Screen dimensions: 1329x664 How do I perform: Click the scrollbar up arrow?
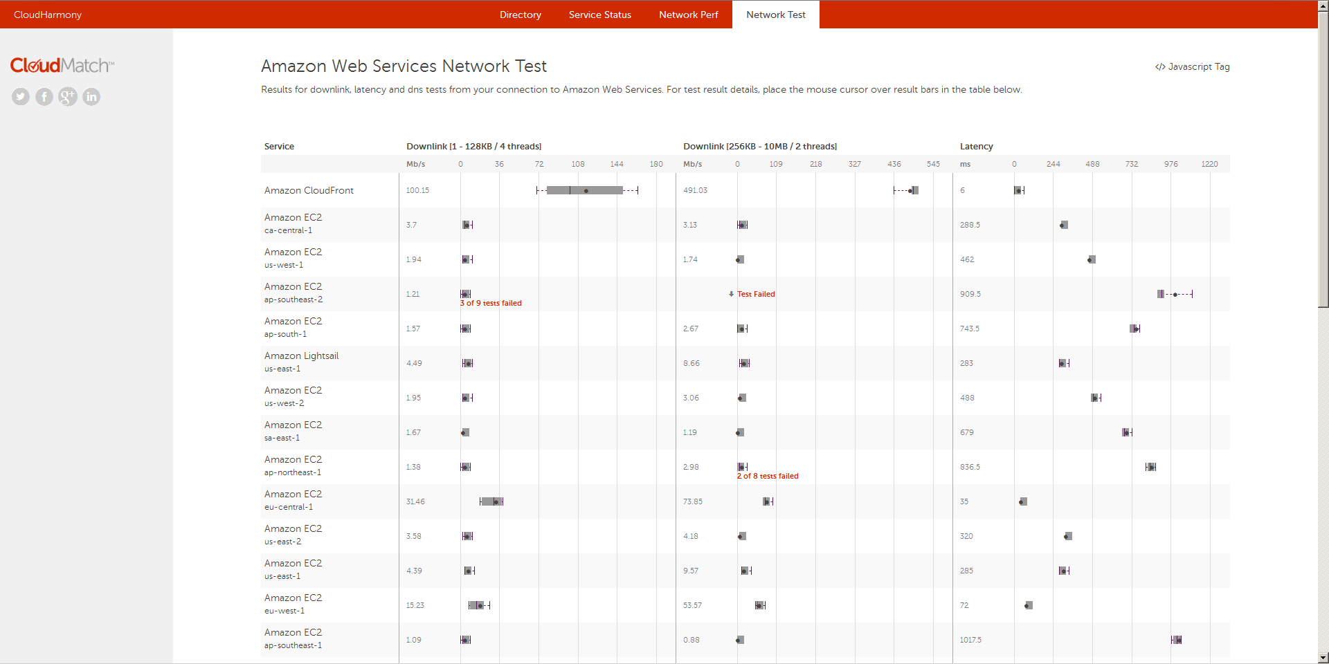[x=1323, y=5]
